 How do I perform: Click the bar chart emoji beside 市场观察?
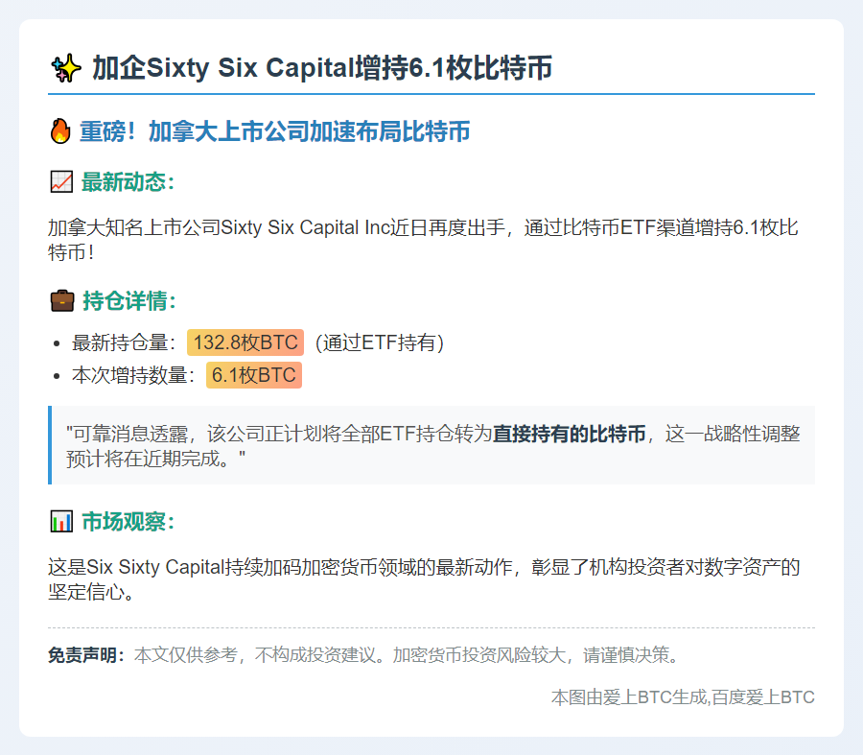(61, 521)
